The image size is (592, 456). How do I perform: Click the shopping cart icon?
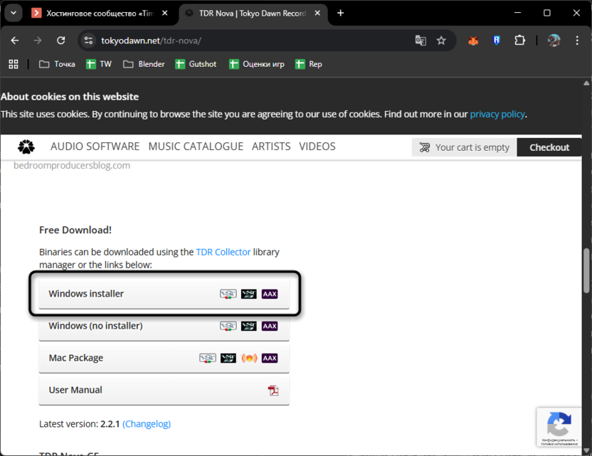point(424,147)
